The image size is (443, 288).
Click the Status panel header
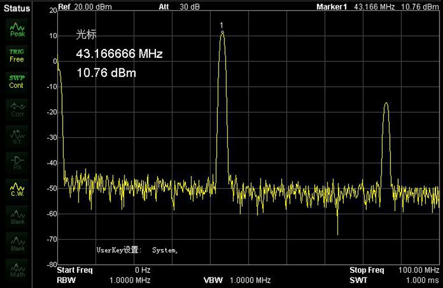(17, 8)
